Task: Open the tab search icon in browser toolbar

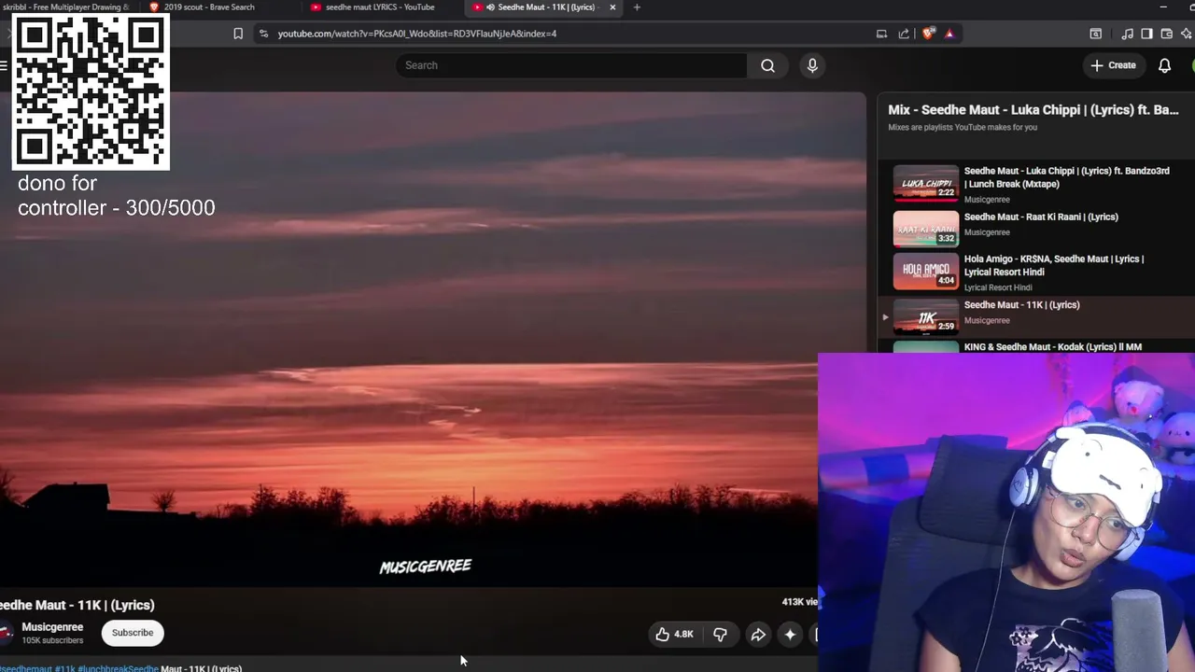Action: (x=1096, y=34)
